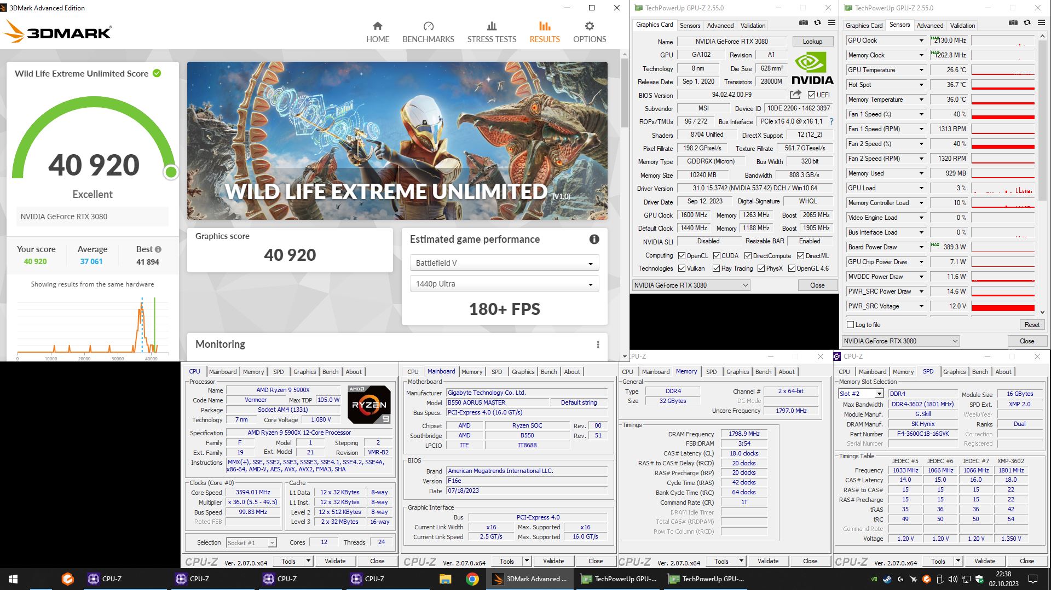Click Wild Life Extreme Unlimited banner image
This screenshot has height=590, width=1051.
coord(397,141)
